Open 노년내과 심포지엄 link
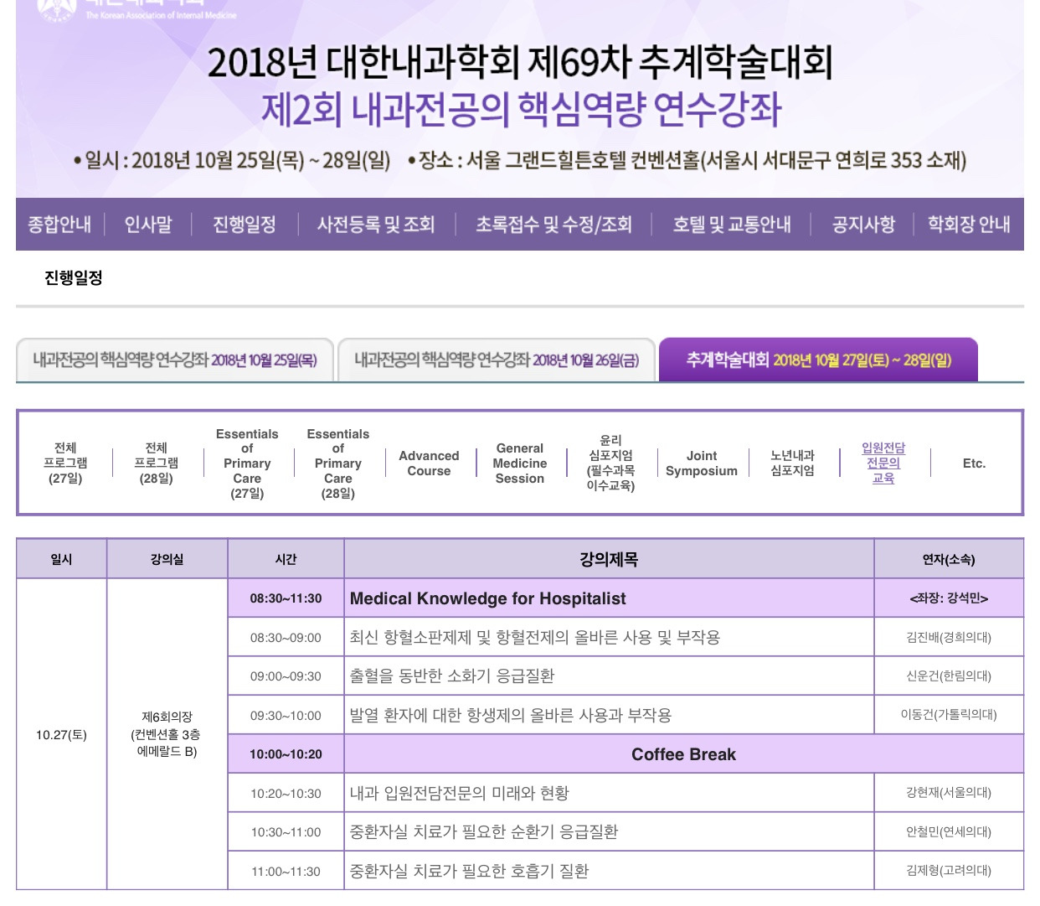 coord(792,463)
